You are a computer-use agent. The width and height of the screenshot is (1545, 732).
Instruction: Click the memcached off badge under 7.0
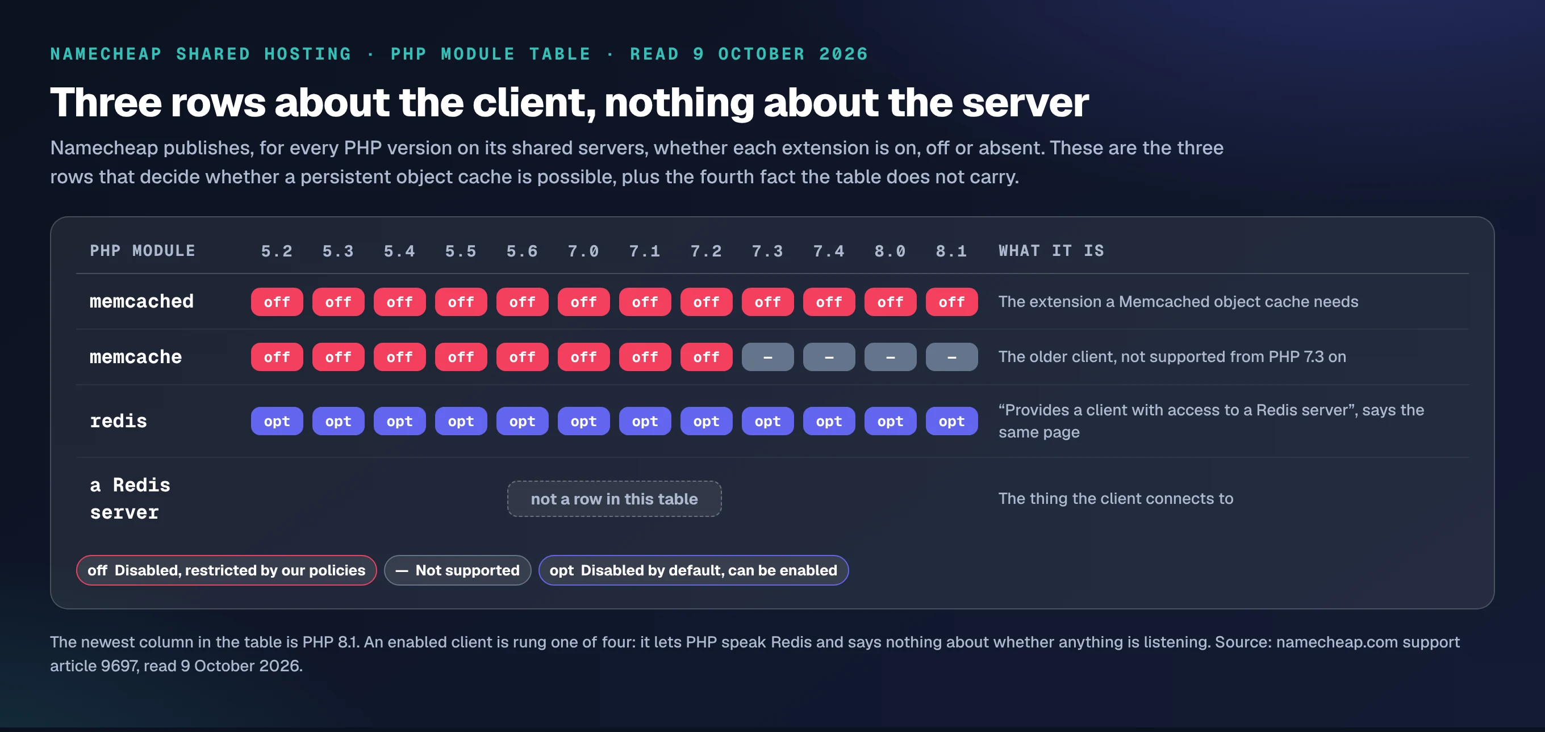(x=583, y=302)
